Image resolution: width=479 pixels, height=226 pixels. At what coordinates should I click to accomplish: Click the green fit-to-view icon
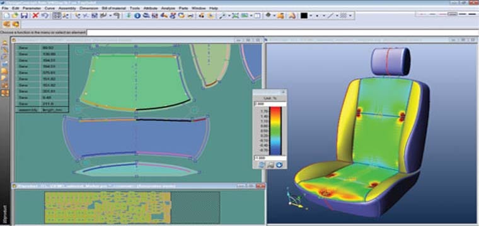(x=235, y=16)
